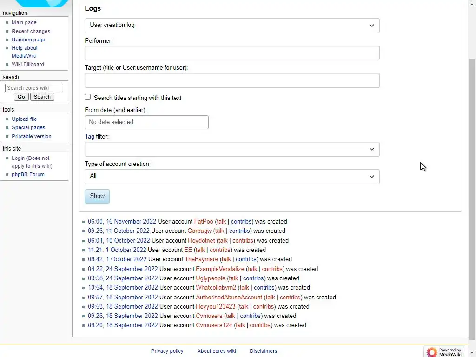
Task: Open the User creation log dropdown
Action: click(232, 25)
